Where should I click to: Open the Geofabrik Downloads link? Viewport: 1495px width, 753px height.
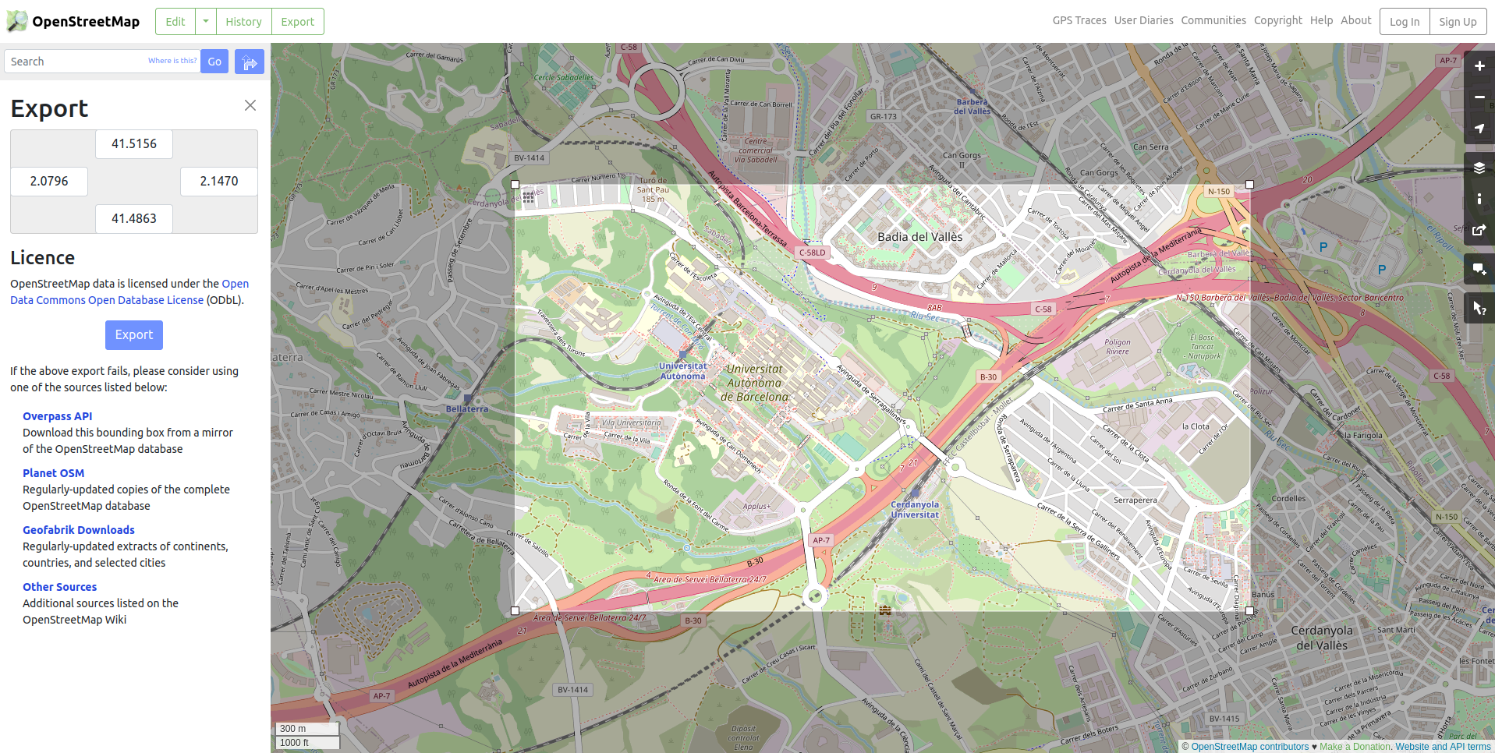(78, 530)
